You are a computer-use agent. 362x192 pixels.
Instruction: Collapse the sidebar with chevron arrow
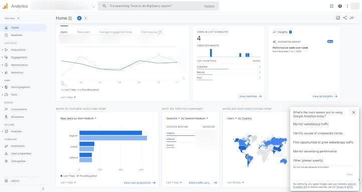coord(43,189)
